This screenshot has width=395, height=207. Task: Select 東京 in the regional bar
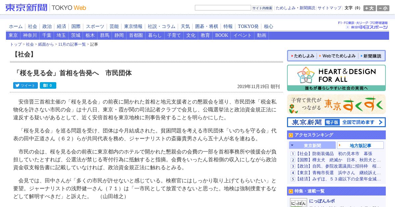click(13, 35)
